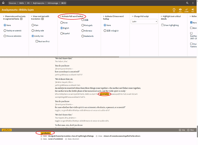Click Pali line 'yathā gabbhassa avakkanti hoti’ti?'

69,75
